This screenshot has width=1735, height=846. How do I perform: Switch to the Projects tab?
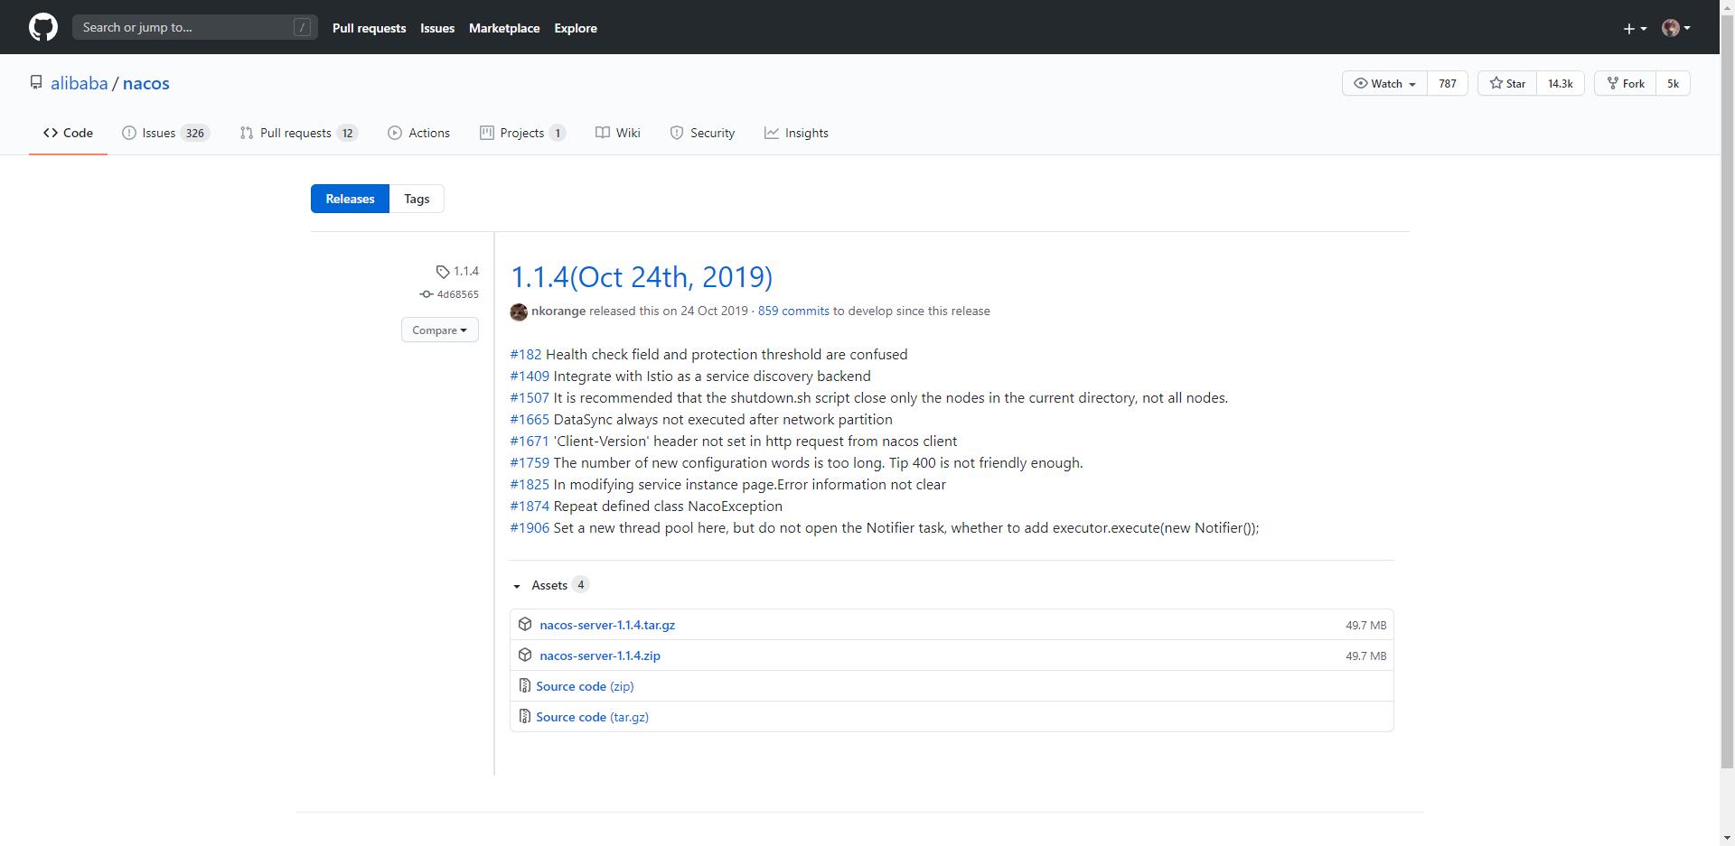[x=522, y=133]
